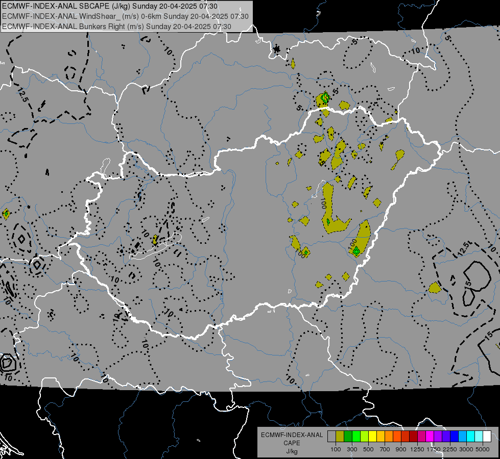500x459 pixels.
Task: Click the 300 tick label in legend
Action: pyautogui.click(x=352, y=449)
